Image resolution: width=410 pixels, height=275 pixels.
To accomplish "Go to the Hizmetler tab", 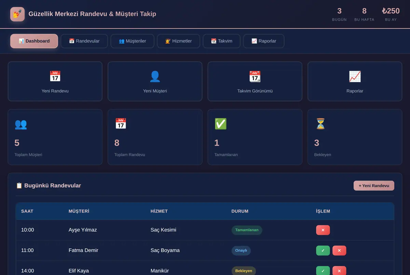I will [179, 41].
